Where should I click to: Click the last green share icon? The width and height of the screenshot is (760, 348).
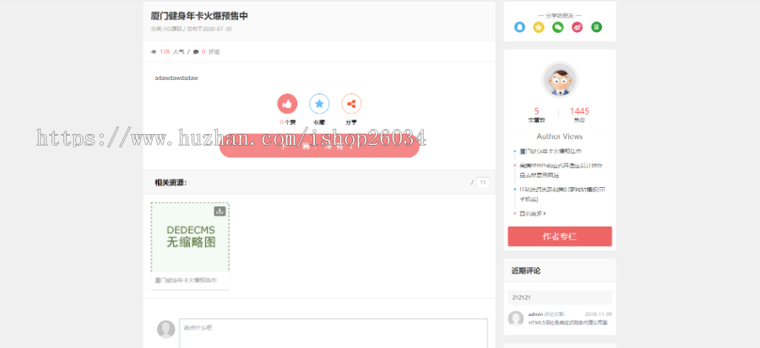pos(597,27)
